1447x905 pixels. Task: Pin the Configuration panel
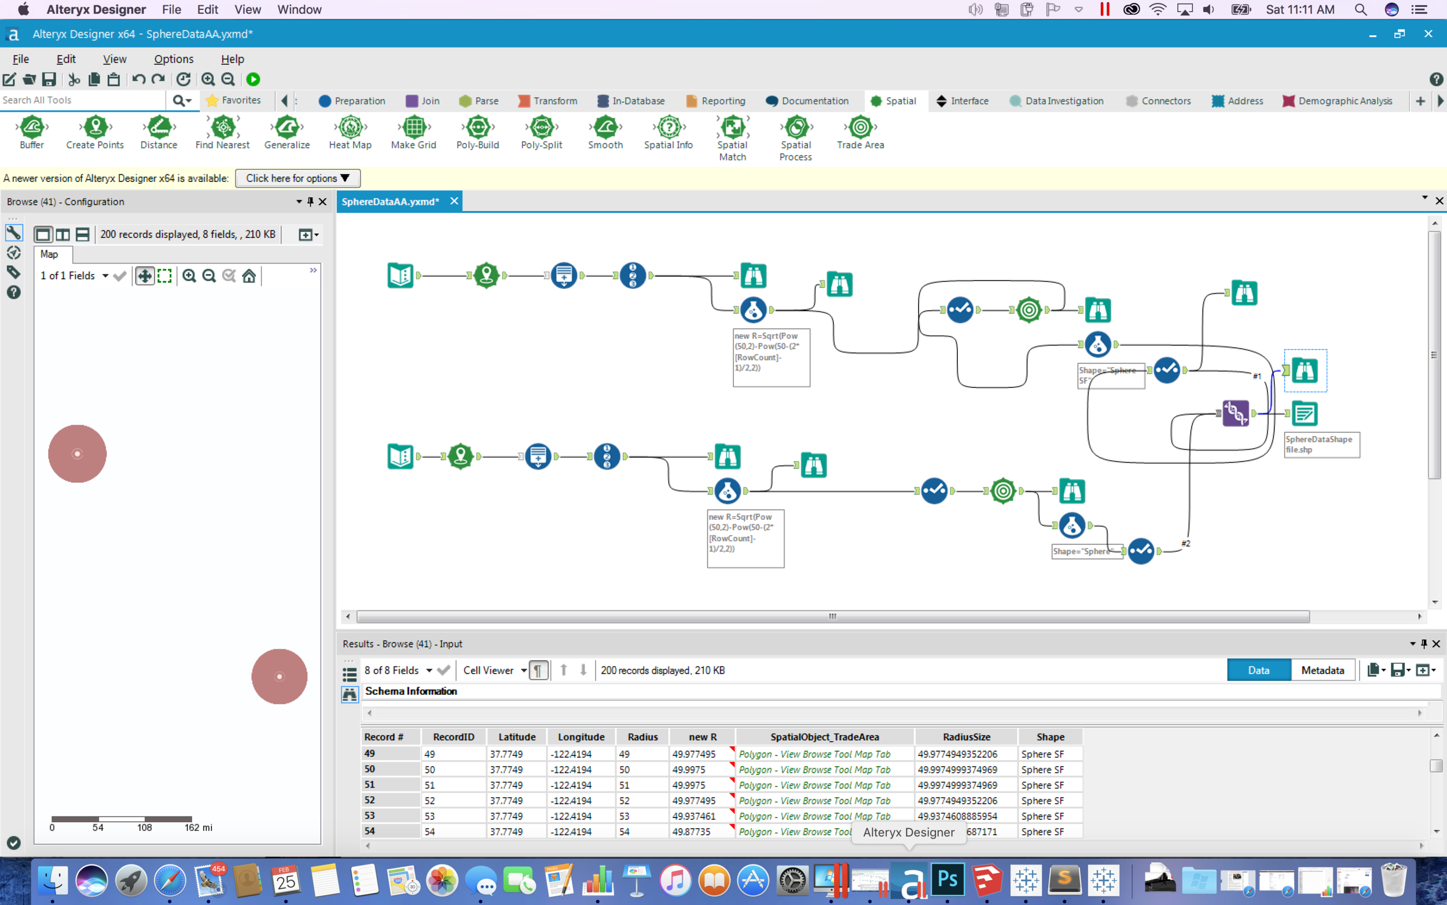pos(310,201)
